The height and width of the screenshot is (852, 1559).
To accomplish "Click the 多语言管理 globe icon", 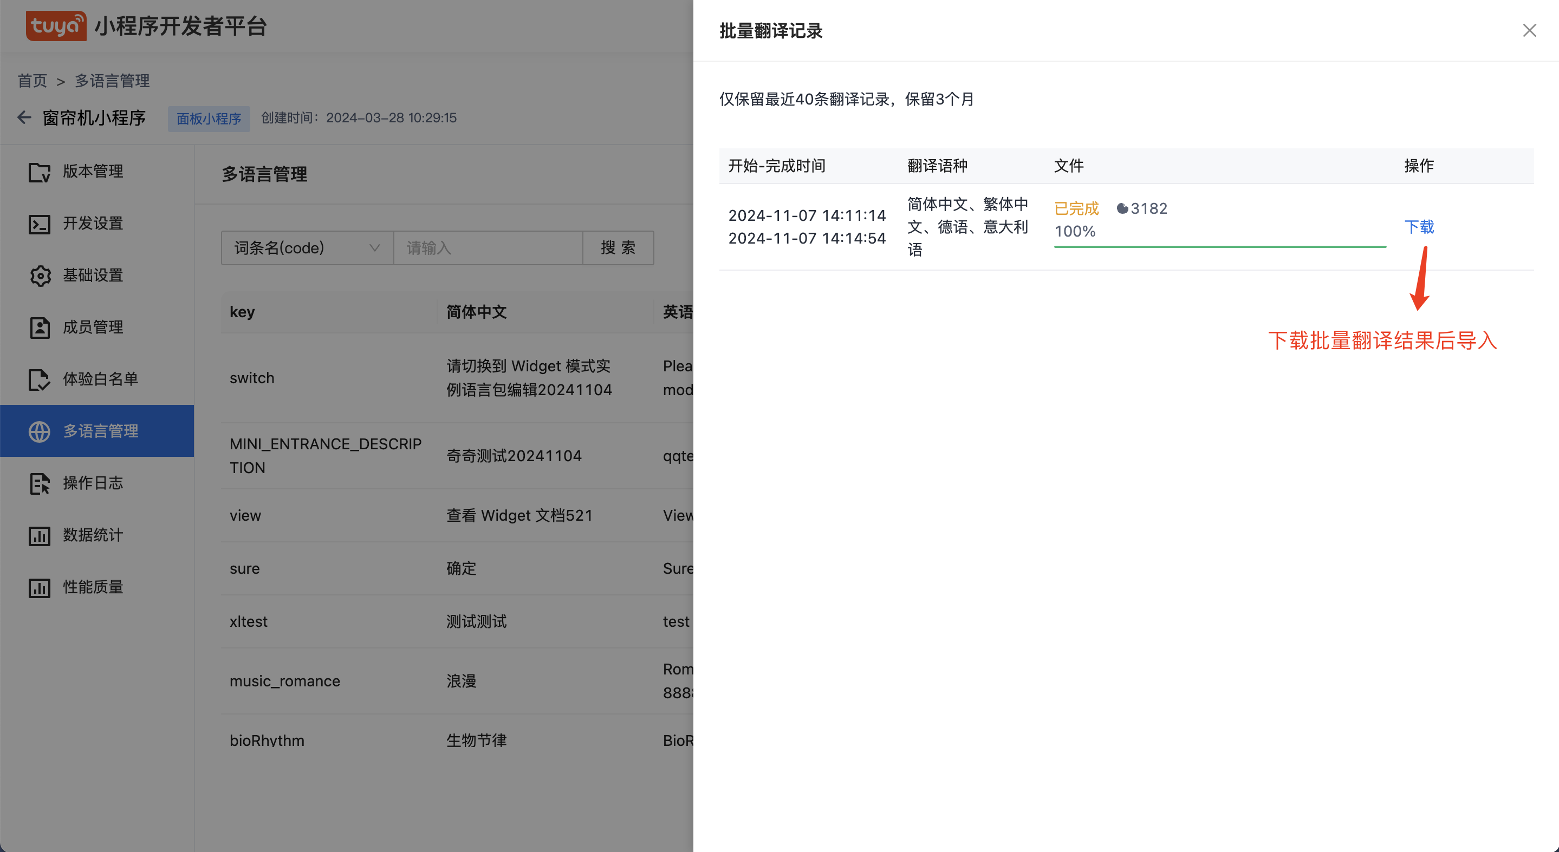I will (x=40, y=431).
